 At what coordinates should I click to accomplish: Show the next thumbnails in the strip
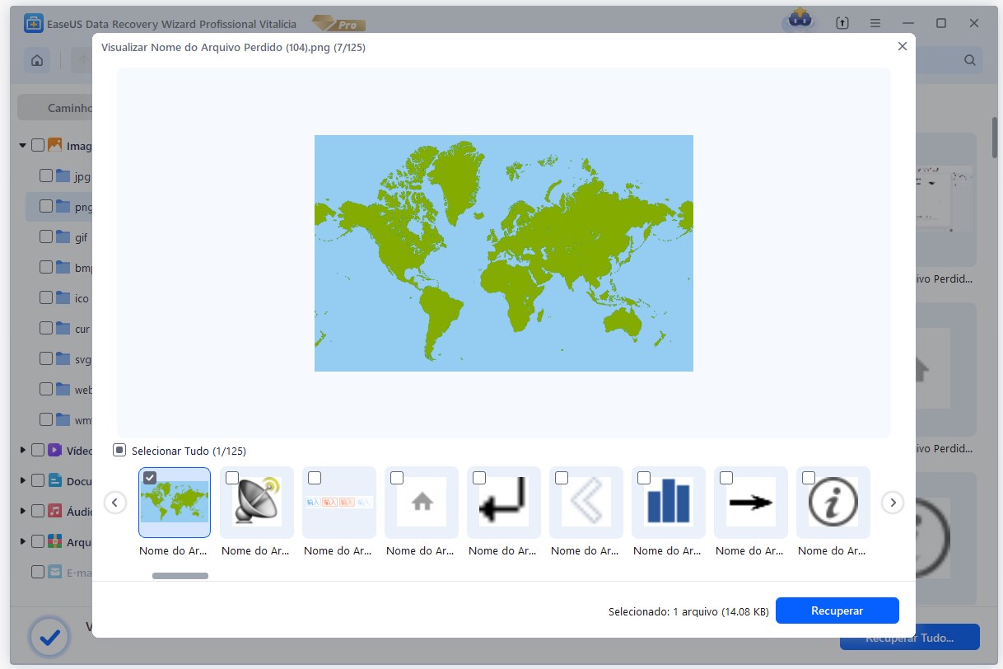[x=893, y=502]
